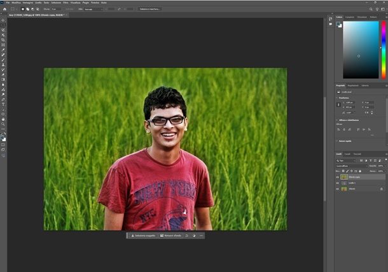This screenshot has width=388, height=272.
Task: Switch to the Canali tab
Action: [347, 154]
